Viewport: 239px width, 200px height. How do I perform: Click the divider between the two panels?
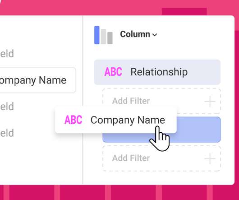(83, 100)
